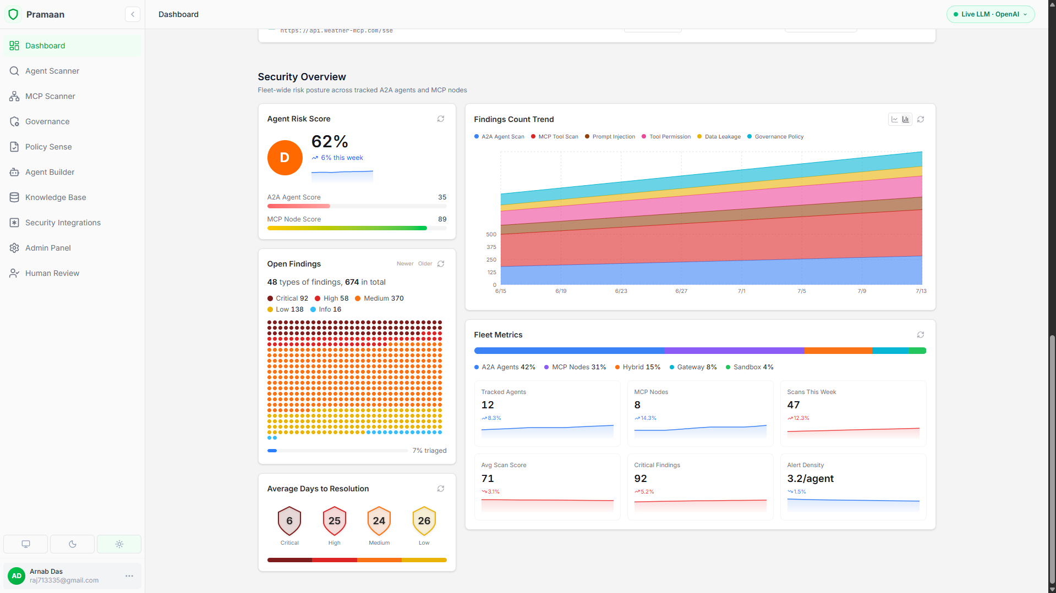Open the Live LLM OpenAI dropdown
The image size is (1056, 593).
coord(991,14)
